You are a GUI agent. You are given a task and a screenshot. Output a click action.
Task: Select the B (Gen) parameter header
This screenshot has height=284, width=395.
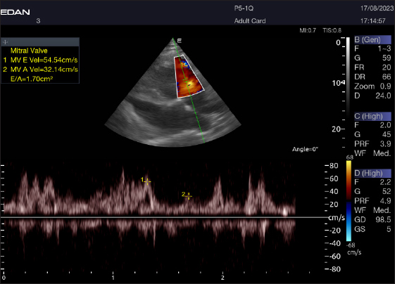click(x=372, y=40)
